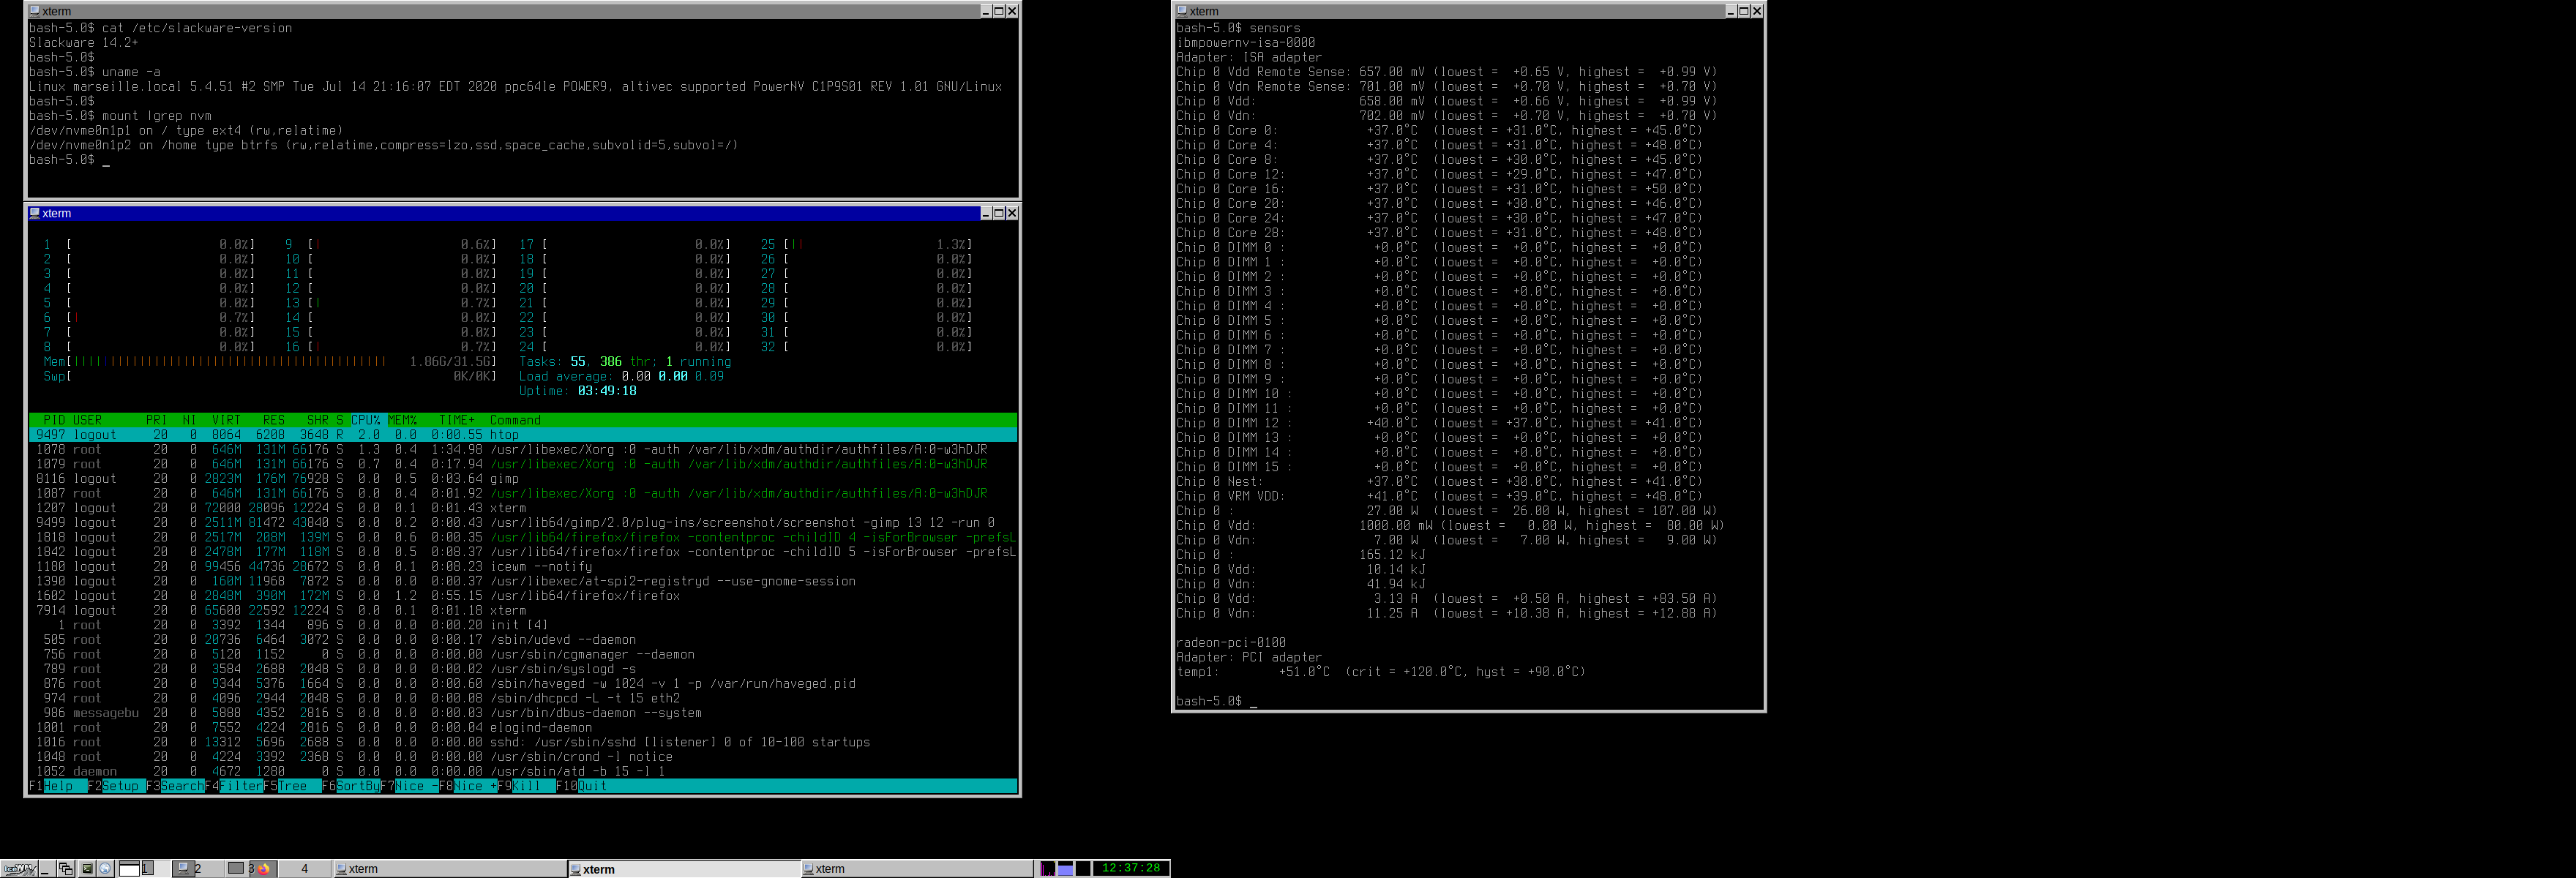Open window menu icon of sensors xterm
Image resolution: width=2576 pixels, height=878 pixels.
(x=1182, y=11)
